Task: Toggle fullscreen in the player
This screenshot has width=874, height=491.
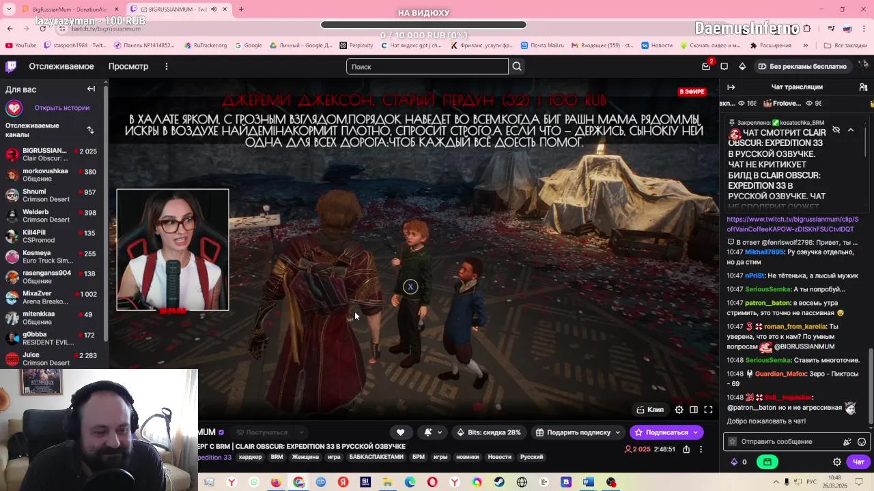Action: [708, 409]
